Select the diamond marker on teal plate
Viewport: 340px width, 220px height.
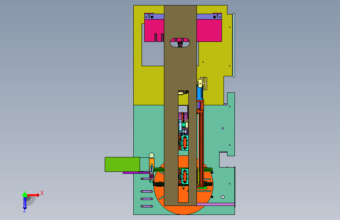[x=223, y=128]
